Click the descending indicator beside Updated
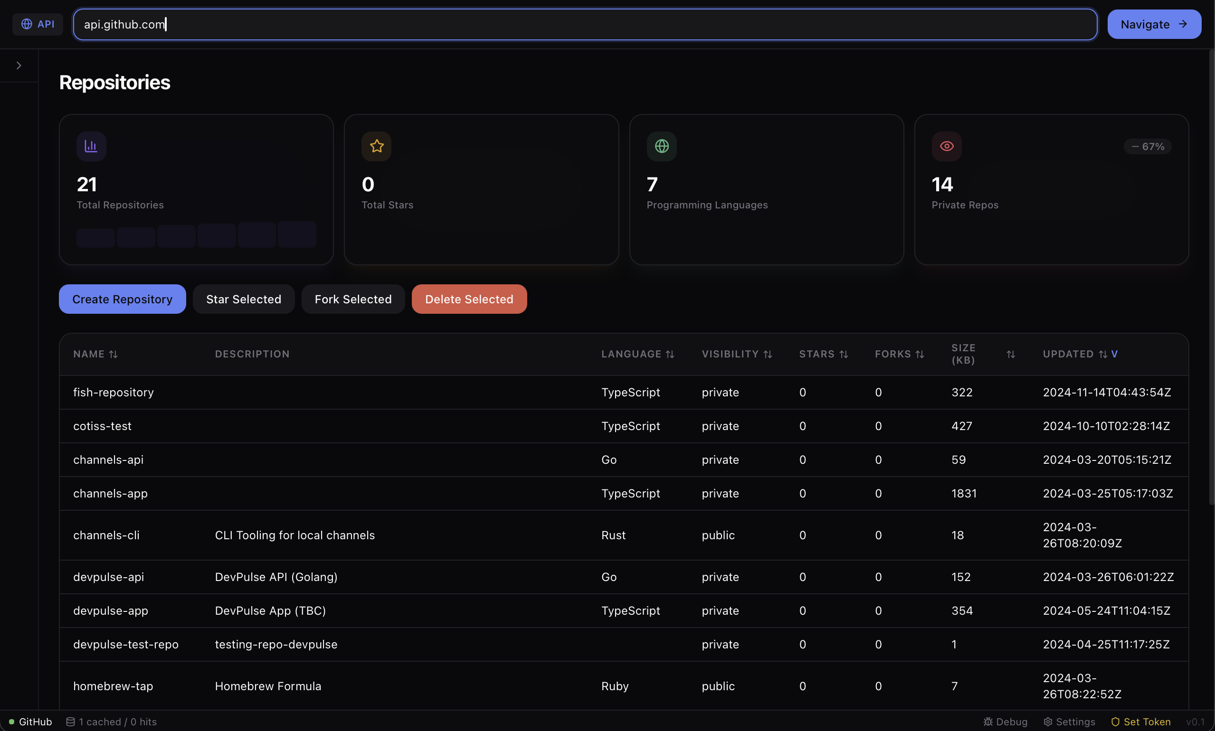Screen dimensions: 1215x731 coord(1114,354)
